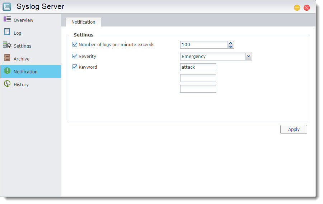Decrease logs per minute with down arrow

click(231, 47)
